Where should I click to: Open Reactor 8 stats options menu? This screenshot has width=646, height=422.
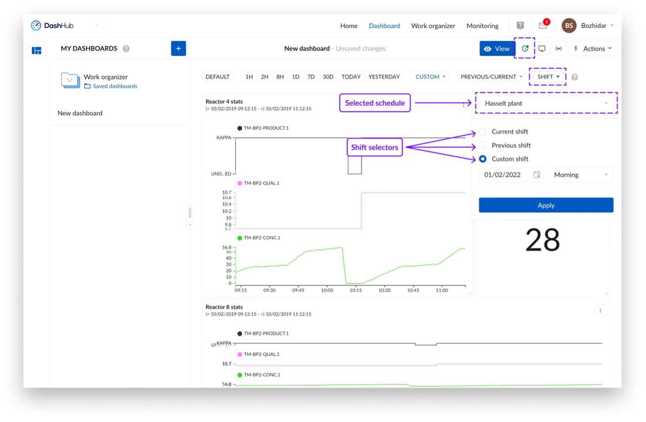(600, 311)
